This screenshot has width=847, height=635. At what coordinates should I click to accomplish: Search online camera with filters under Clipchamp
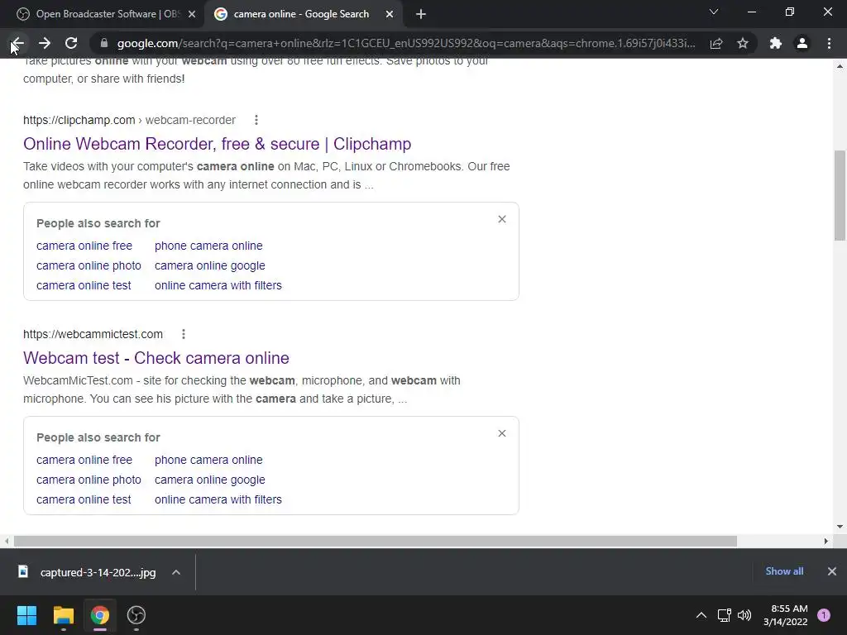tap(218, 285)
